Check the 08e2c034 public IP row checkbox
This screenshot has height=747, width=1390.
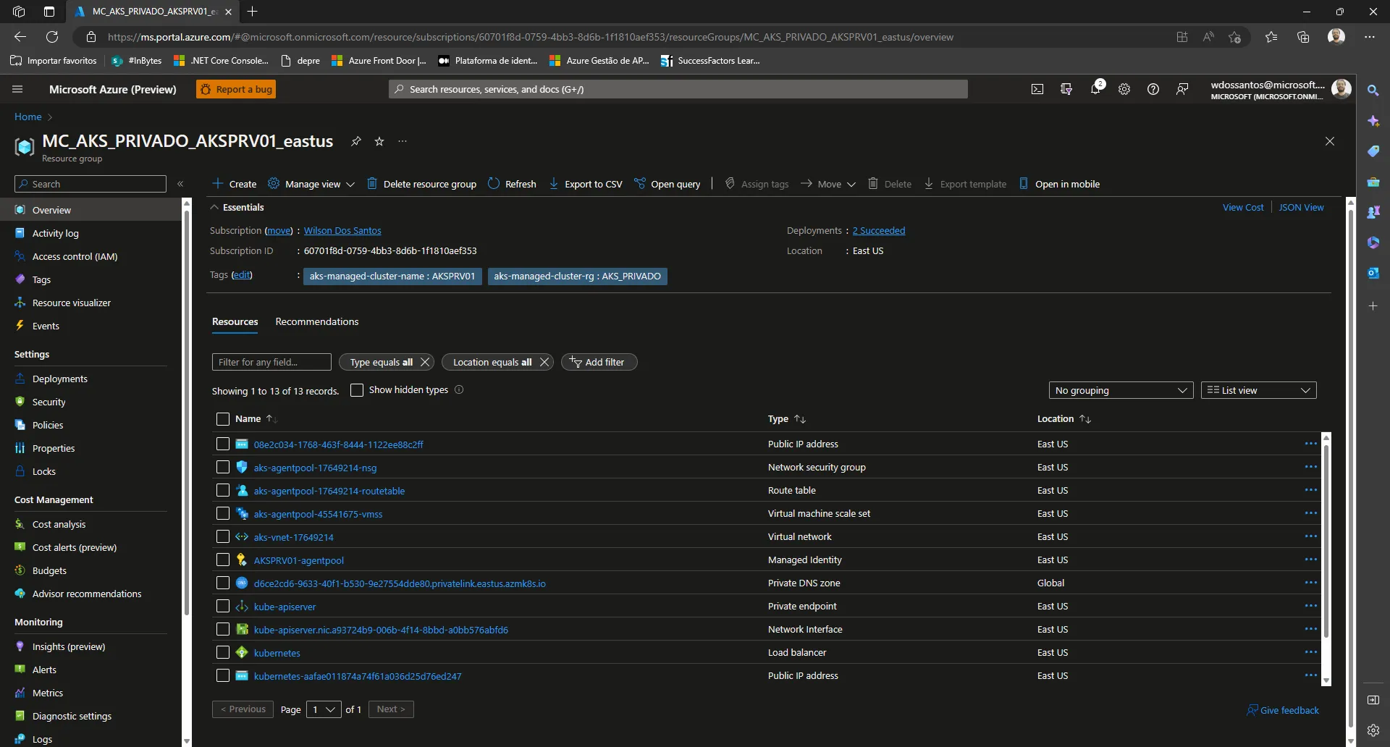point(223,444)
